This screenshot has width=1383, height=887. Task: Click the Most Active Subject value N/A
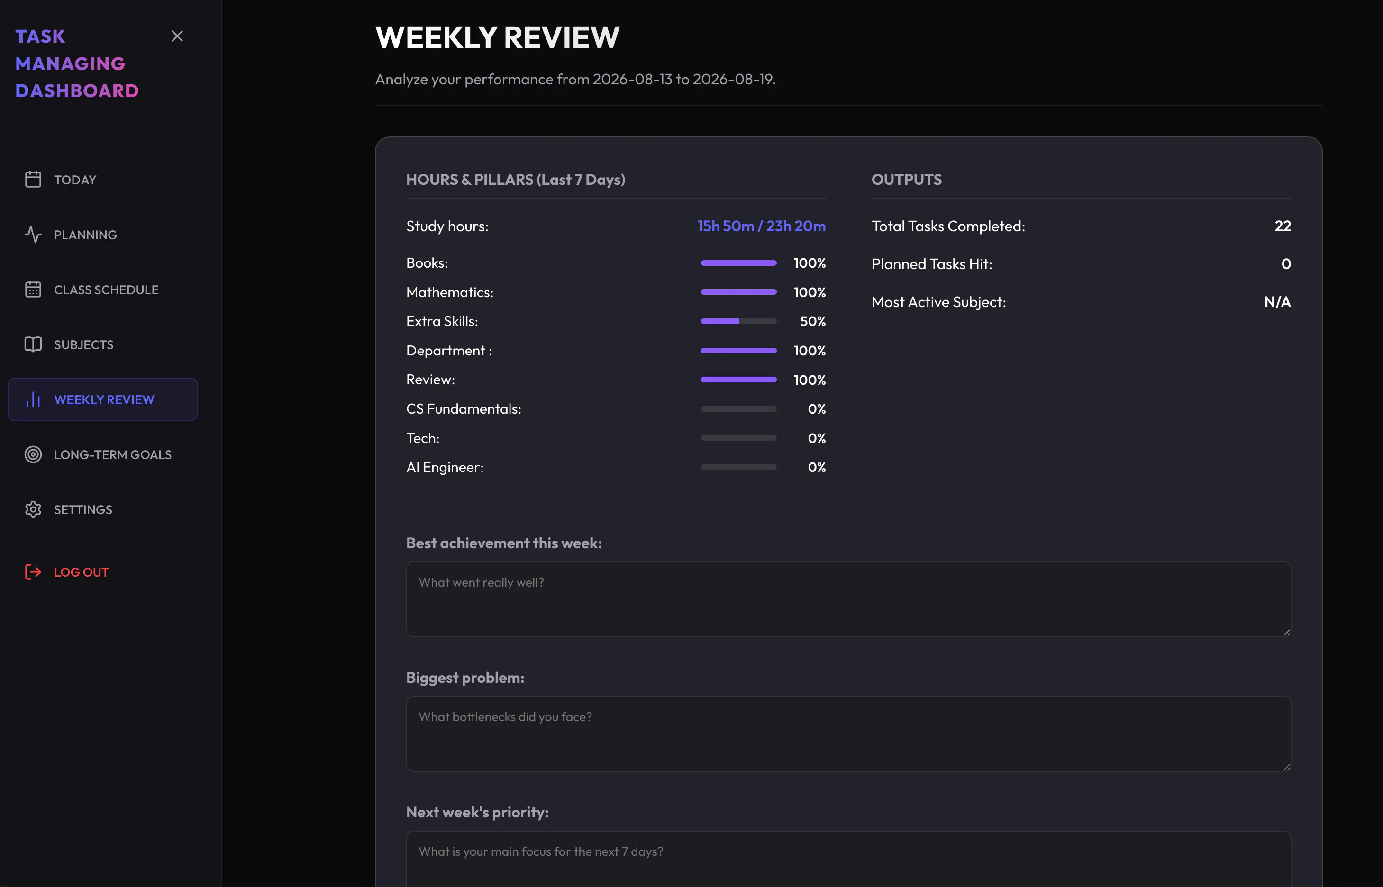tap(1278, 302)
